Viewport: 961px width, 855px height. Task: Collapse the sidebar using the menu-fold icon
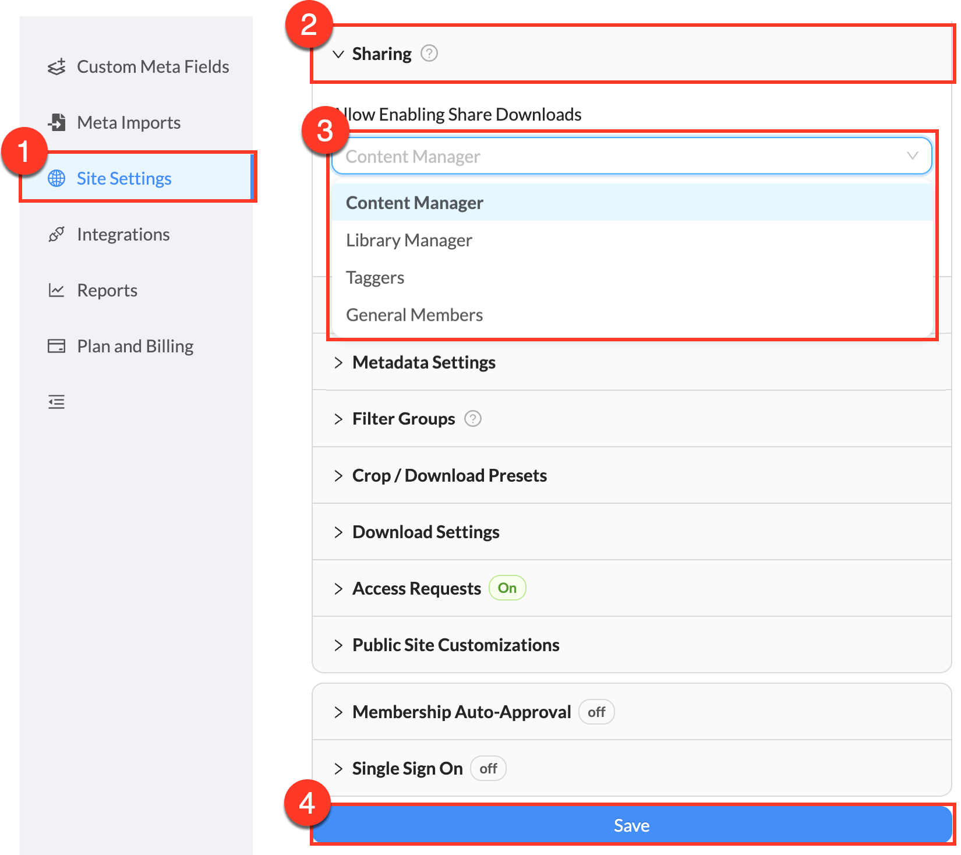point(56,402)
